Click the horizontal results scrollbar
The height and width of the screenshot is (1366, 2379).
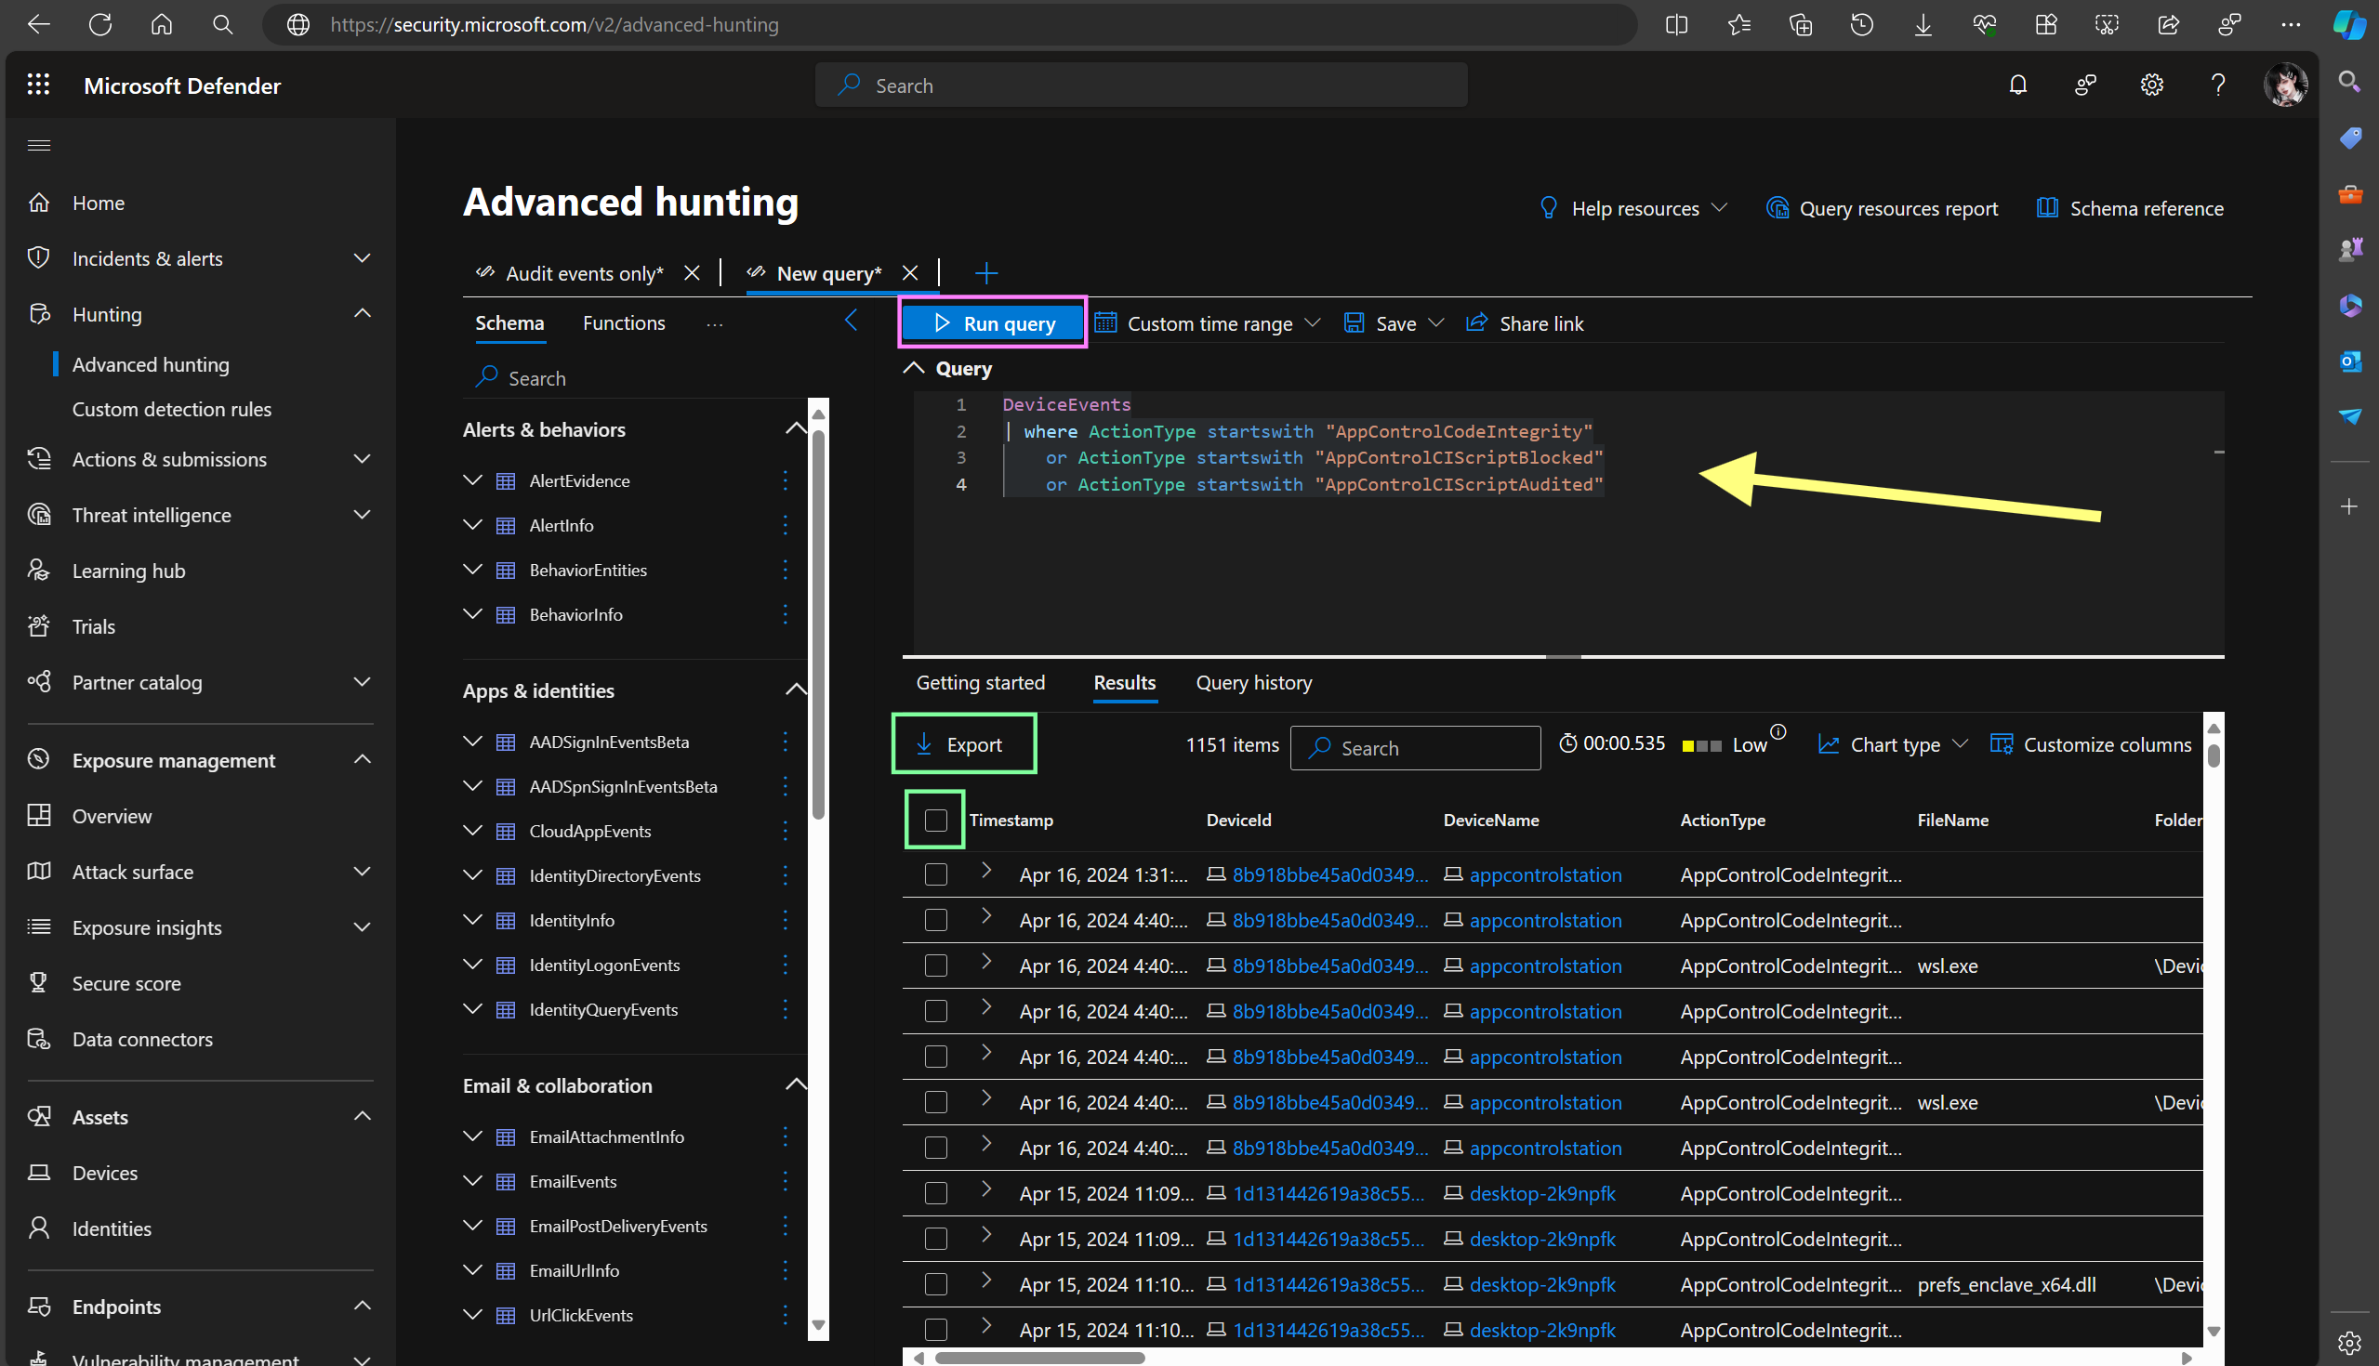tap(1038, 1358)
